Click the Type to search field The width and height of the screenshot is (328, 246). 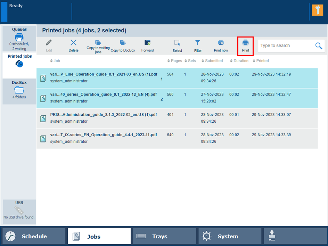click(285, 46)
